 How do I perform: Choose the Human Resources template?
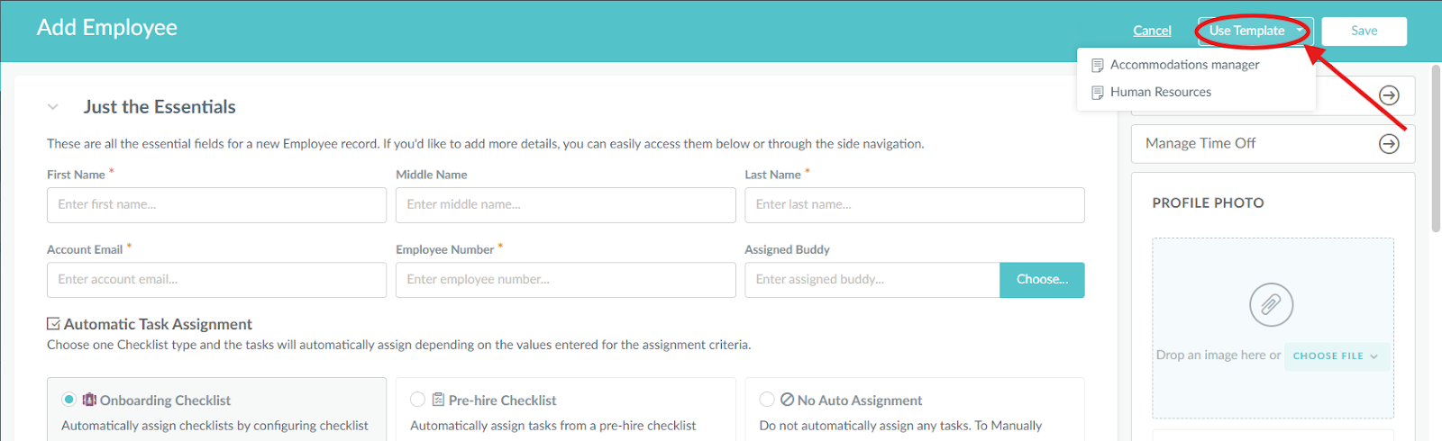pos(1160,92)
